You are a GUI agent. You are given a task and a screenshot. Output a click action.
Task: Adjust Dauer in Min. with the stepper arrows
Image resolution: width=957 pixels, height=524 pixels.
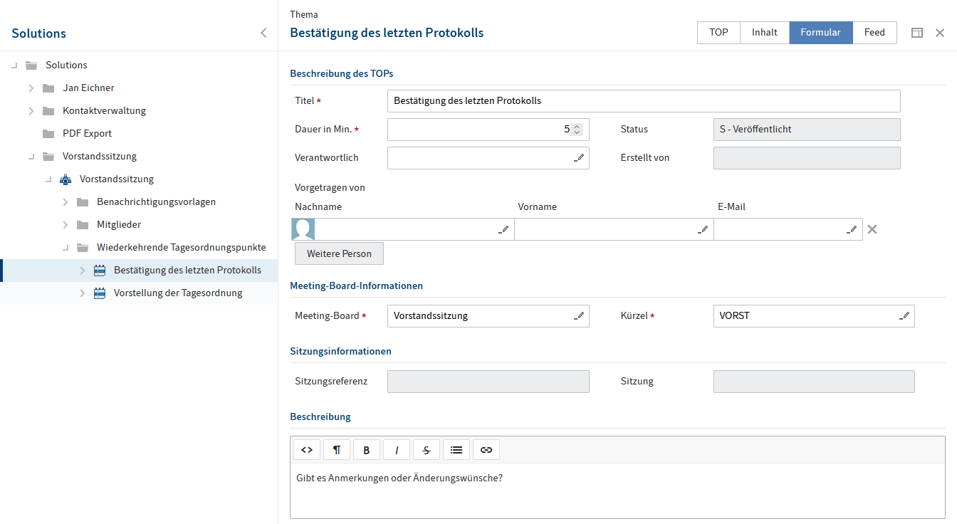(x=577, y=130)
